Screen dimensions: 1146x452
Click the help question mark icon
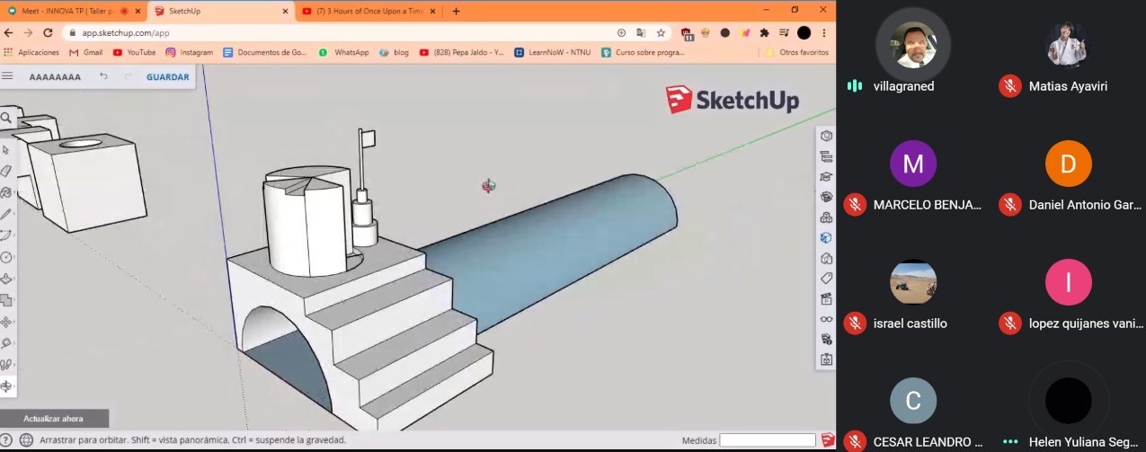coord(6,440)
